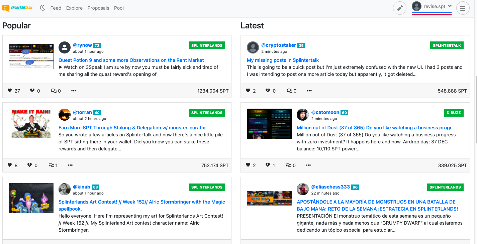Open @eliaschess333's post banner thumbnail
The height and width of the screenshot is (244, 477).
coord(269,198)
